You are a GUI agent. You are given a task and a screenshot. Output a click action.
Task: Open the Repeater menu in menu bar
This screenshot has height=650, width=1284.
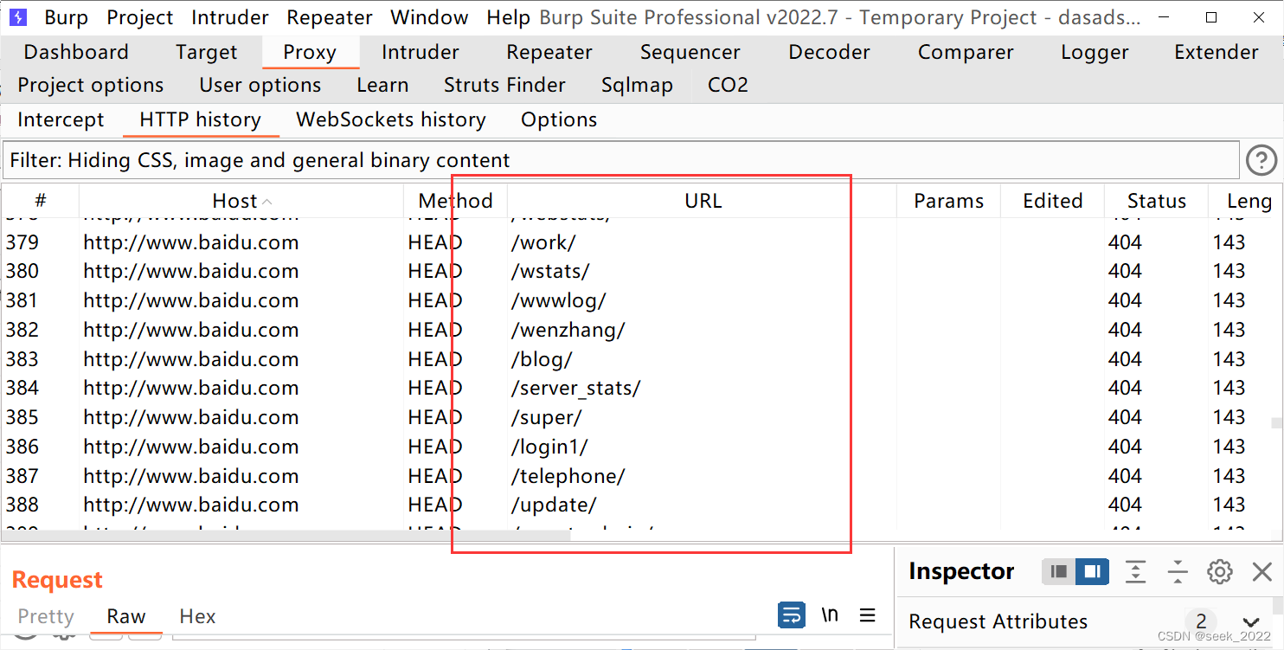tap(330, 17)
